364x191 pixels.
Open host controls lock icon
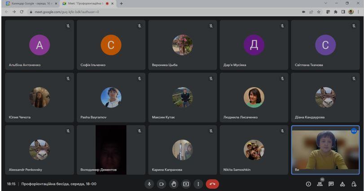pyautogui.click(x=354, y=183)
